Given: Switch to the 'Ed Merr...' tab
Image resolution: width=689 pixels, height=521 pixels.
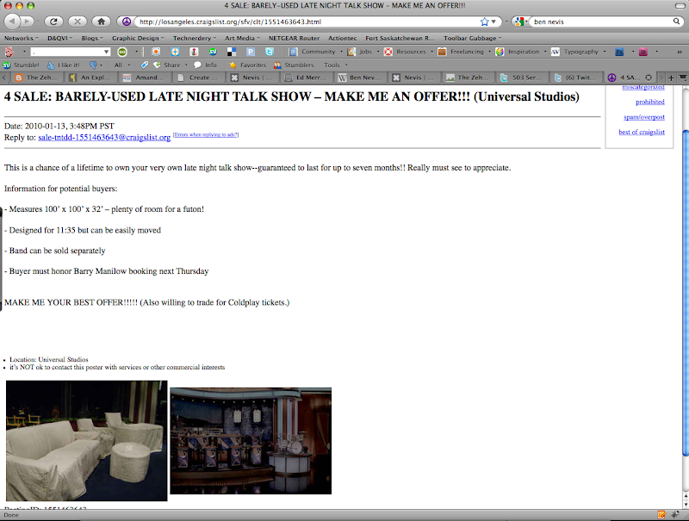Looking at the screenshot, I should (x=307, y=78).
